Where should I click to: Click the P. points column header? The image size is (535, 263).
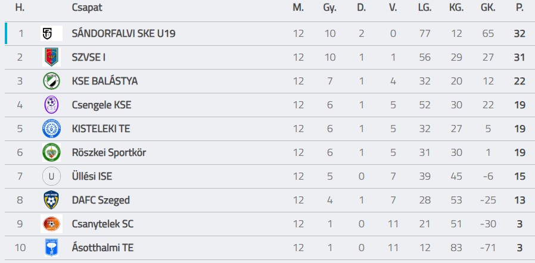pos(520,8)
